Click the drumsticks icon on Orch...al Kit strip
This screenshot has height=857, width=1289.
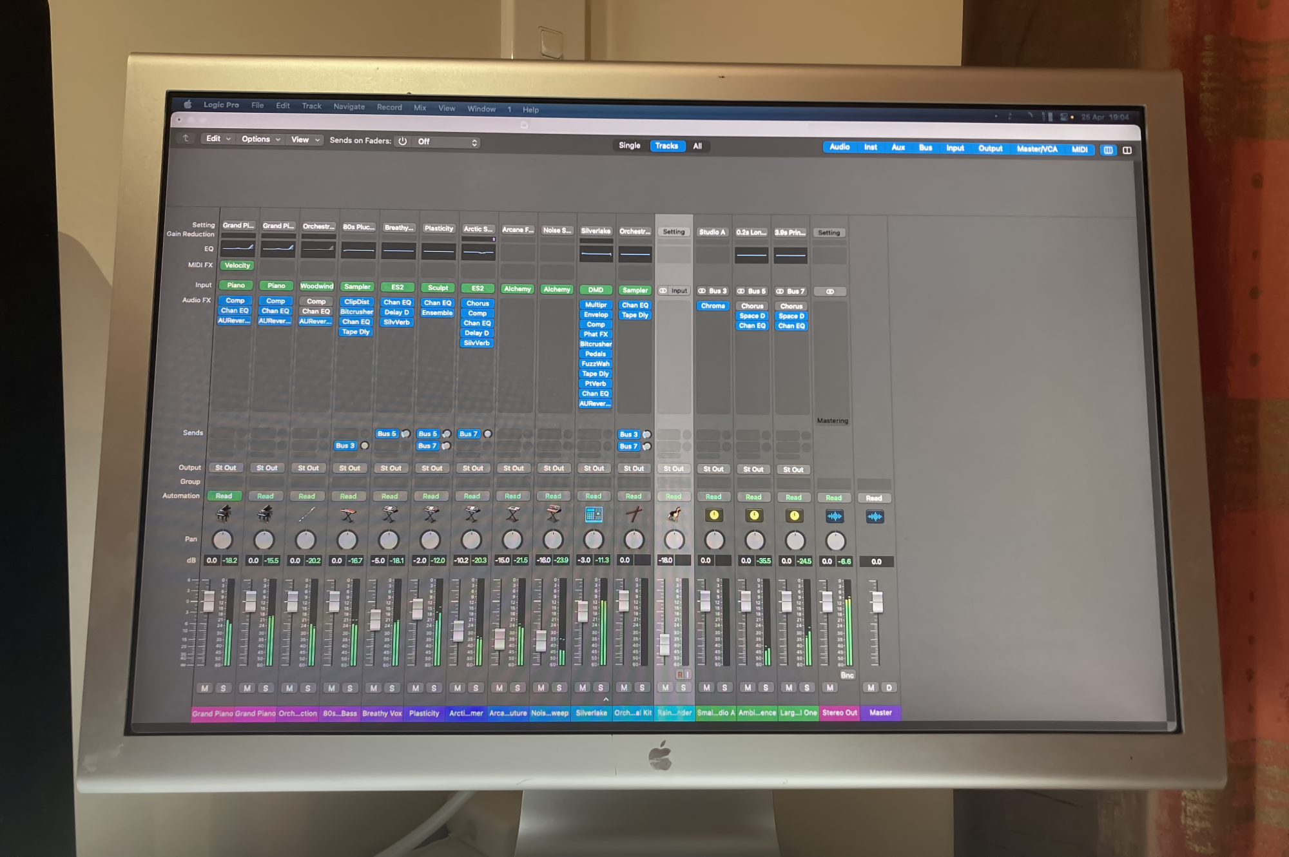click(x=634, y=514)
